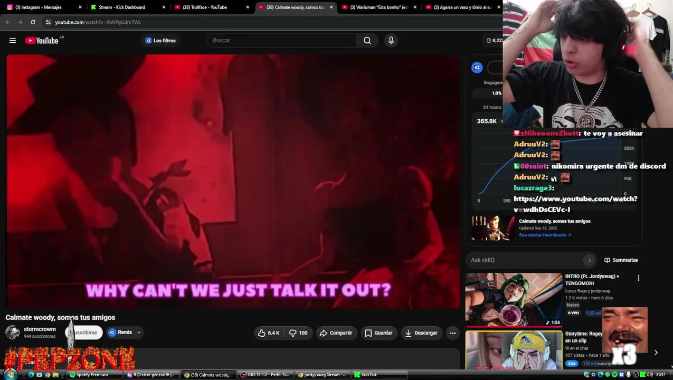The width and height of the screenshot is (673, 380).
Task: Click the browser address bar URL
Action: point(98,22)
